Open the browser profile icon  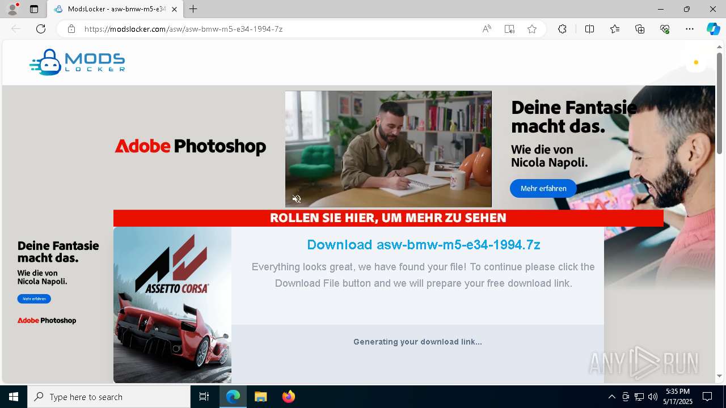(12, 9)
